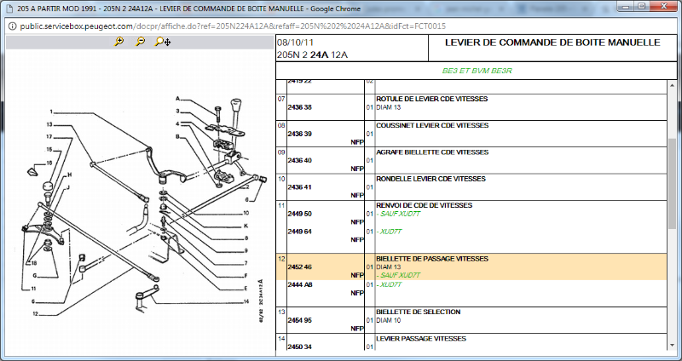The width and height of the screenshot is (682, 361).
Task: Select part number 2450 34
Action: pos(300,347)
